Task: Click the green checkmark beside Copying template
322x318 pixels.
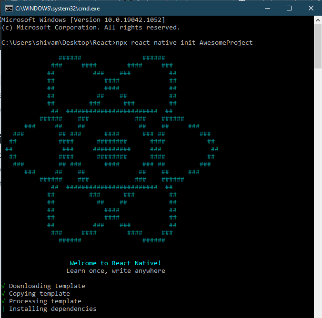Action: click(x=3, y=294)
